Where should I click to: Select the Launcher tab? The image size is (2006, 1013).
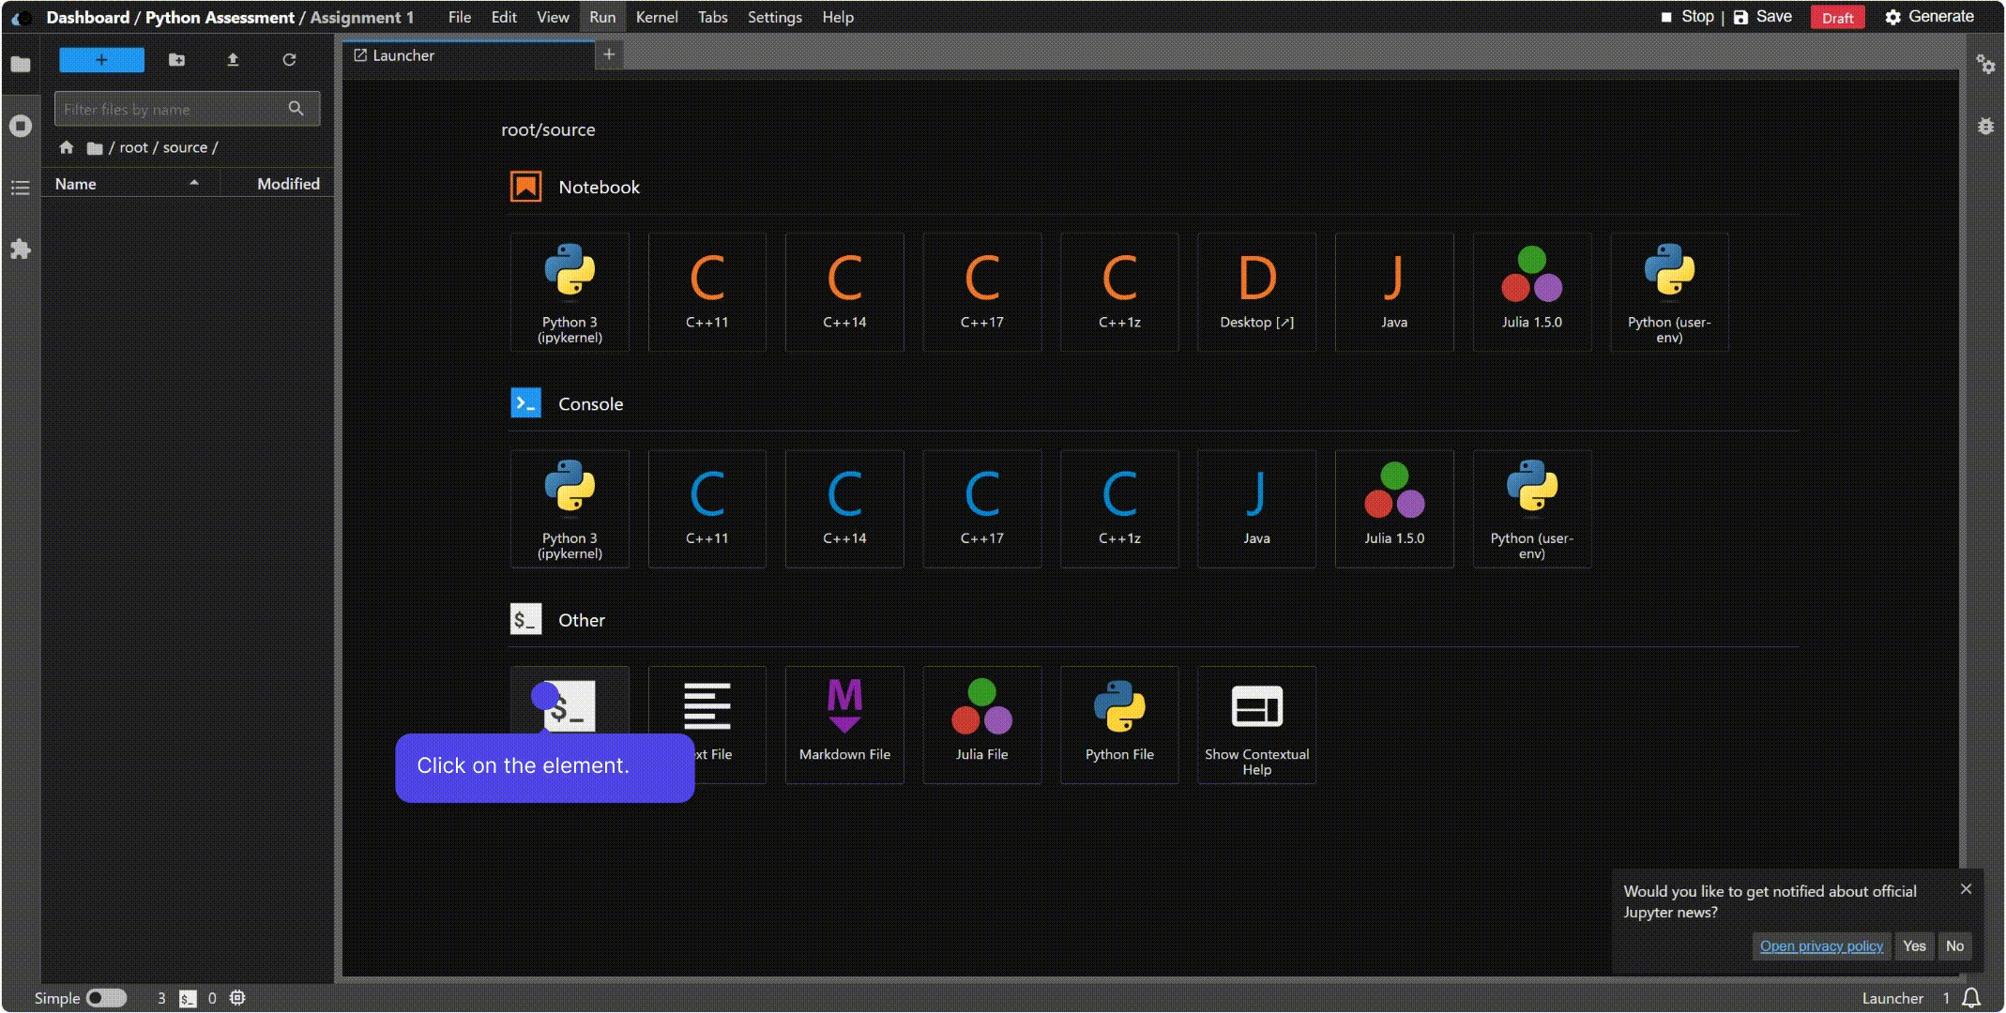468,55
